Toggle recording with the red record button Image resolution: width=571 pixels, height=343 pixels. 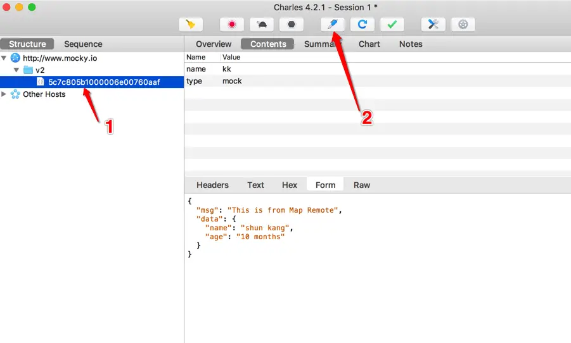click(x=231, y=25)
